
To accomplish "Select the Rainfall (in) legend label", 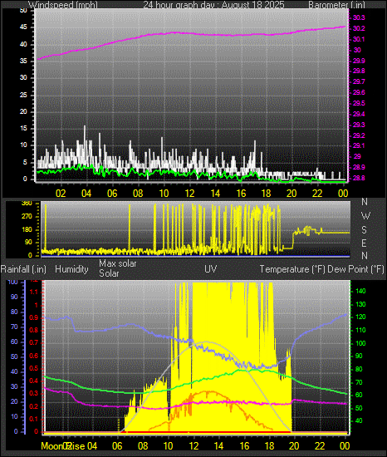I will click(23, 269).
